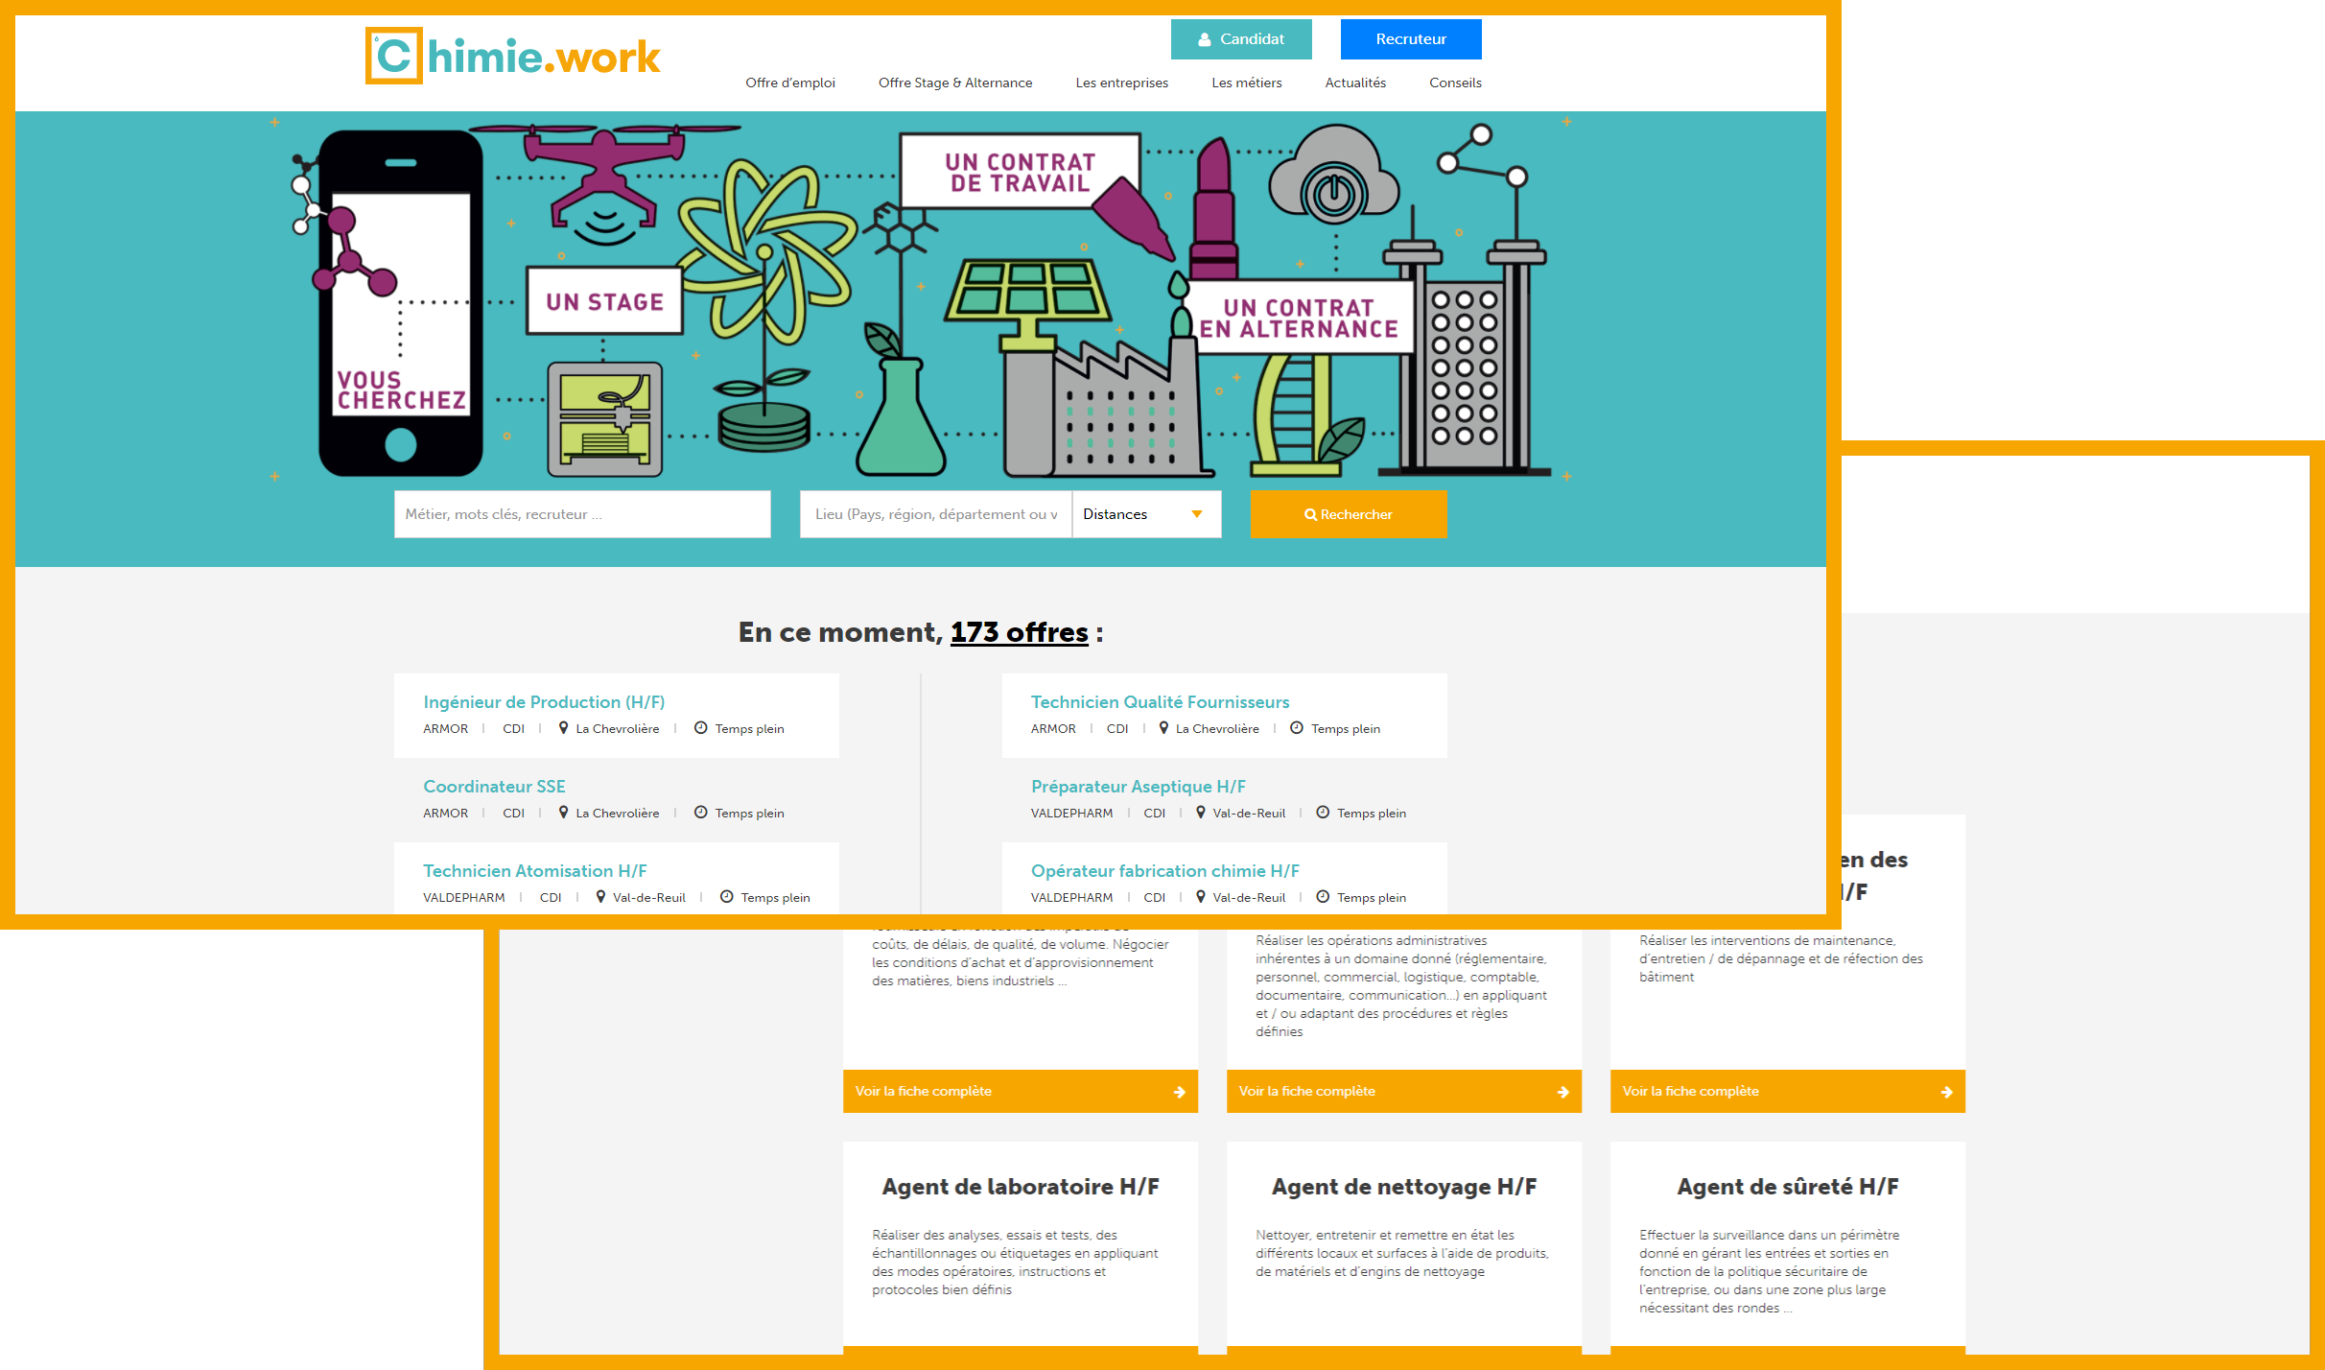The width and height of the screenshot is (2325, 1370).
Task: Open Technicien Atomisation H/F offer
Action: point(535,871)
